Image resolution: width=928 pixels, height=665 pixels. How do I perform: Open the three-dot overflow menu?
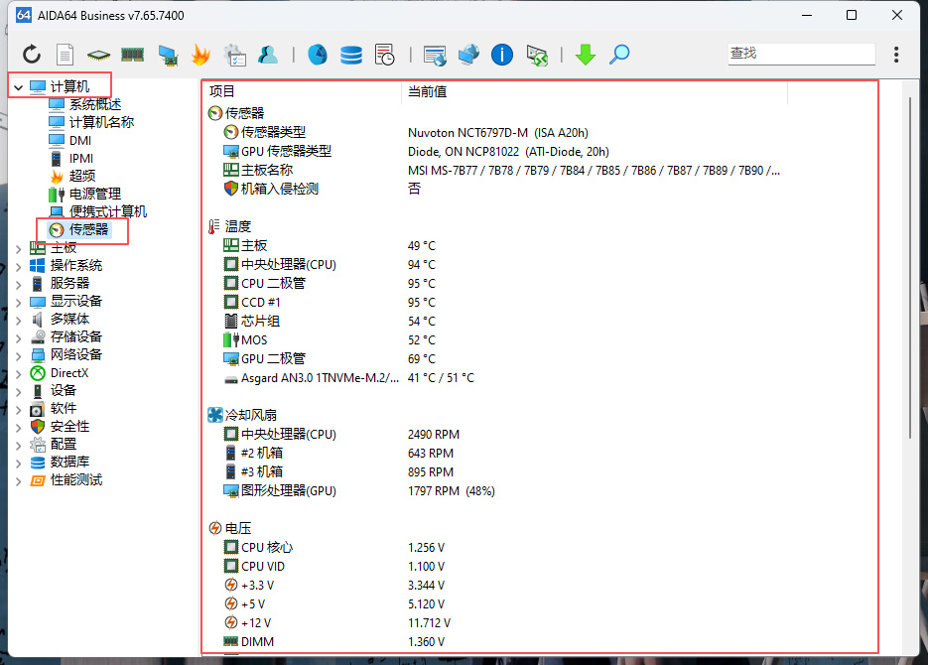click(896, 55)
